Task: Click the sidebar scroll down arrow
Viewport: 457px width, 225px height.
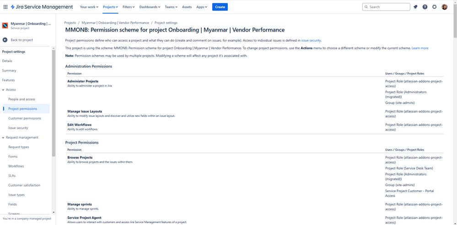Action: tap(54, 212)
